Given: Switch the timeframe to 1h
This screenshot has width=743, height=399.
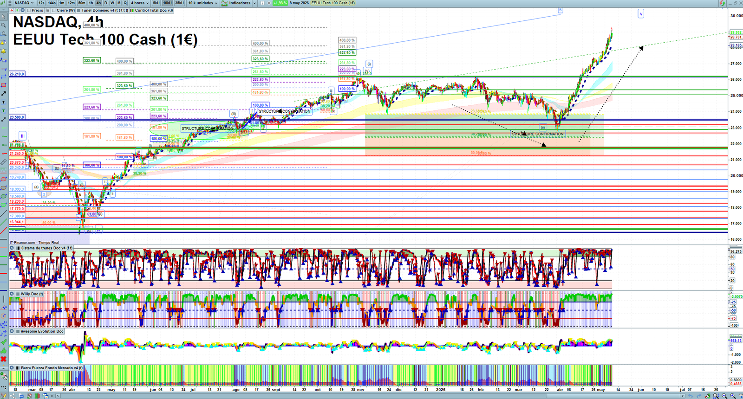Looking at the screenshot, I should point(91,3).
